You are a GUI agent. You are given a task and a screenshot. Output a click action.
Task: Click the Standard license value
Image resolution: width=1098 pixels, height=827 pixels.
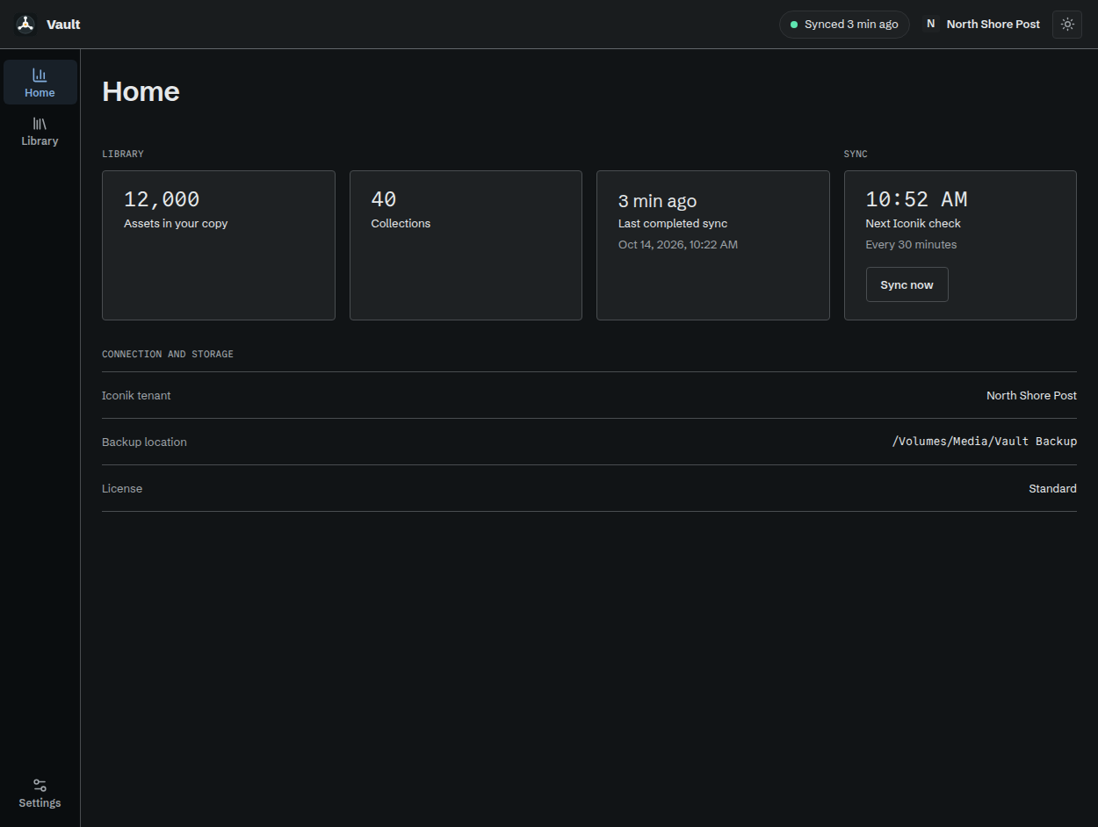(x=1052, y=489)
